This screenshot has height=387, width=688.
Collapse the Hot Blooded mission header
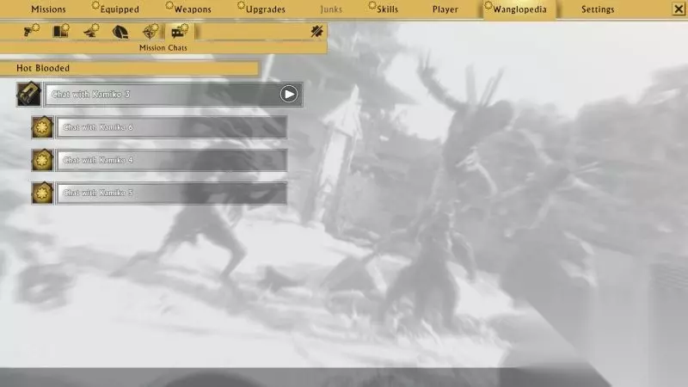[x=130, y=68]
